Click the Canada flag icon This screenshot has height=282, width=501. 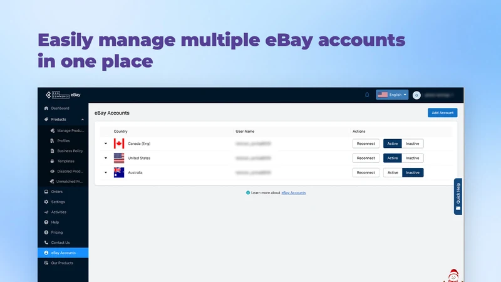(x=119, y=144)
